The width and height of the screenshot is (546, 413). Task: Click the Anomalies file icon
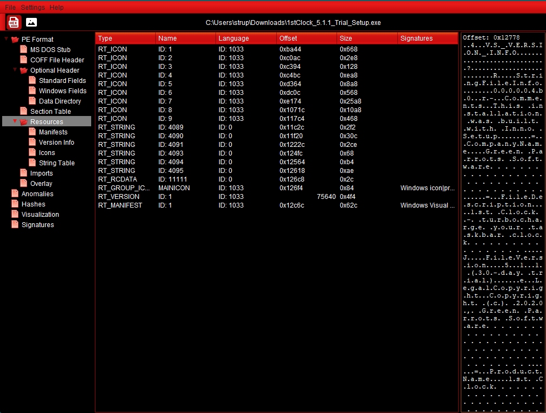pos(15,193)
